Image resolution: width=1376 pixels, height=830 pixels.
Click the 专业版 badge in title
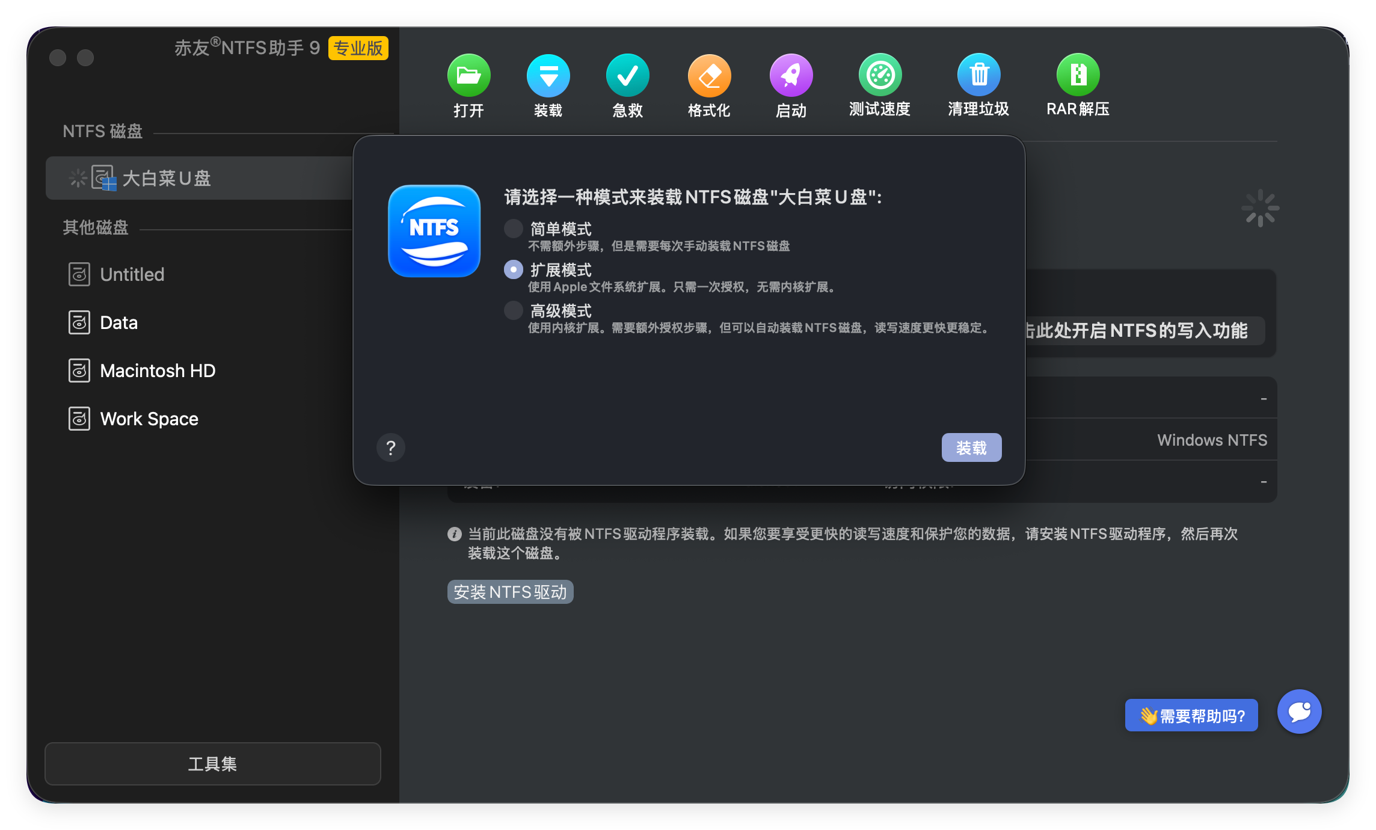(358, 48)
